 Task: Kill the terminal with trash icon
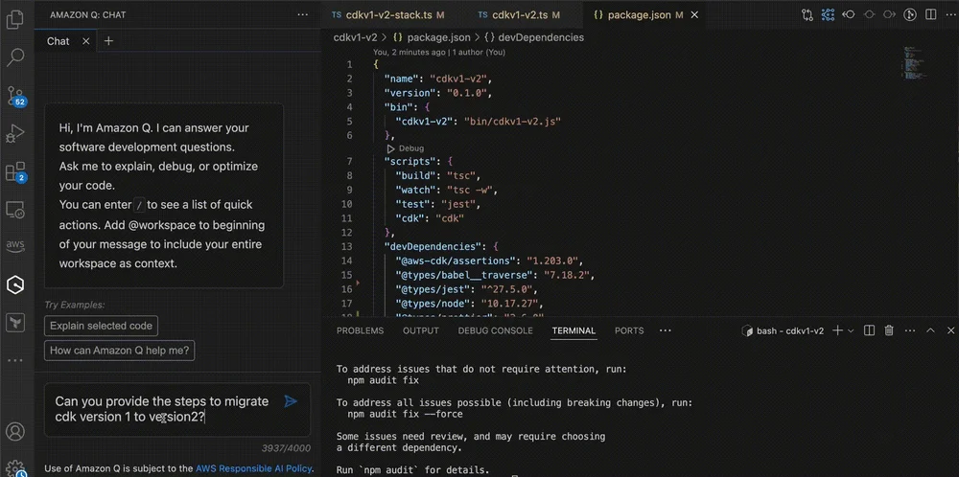889,330
